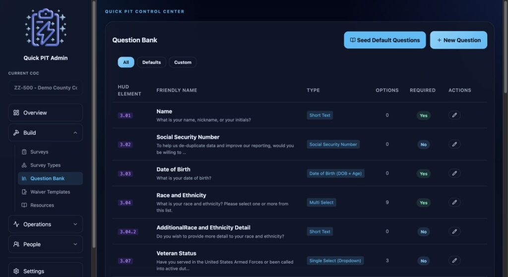Click the options count 9 for Race and Ethnicity

pos(387,202)
